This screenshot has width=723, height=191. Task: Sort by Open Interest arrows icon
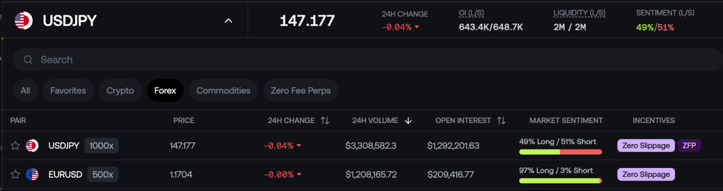pyautogui.click(x=501, y=121)
